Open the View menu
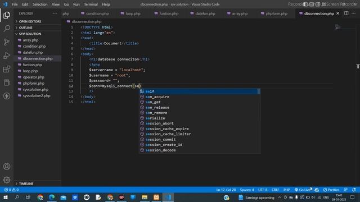 tap(56, 4)
